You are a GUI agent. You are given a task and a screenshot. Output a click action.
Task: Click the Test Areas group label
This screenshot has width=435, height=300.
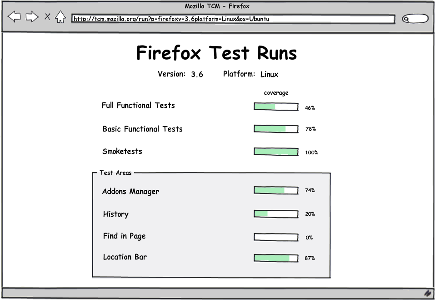[x=116, y=173]
